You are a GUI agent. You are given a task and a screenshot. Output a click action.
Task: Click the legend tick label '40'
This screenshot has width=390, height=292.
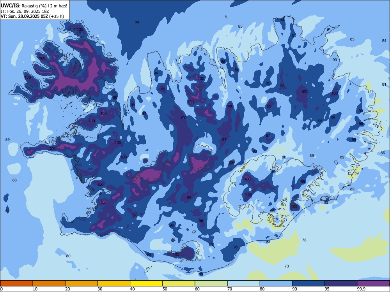pos(132,289)
